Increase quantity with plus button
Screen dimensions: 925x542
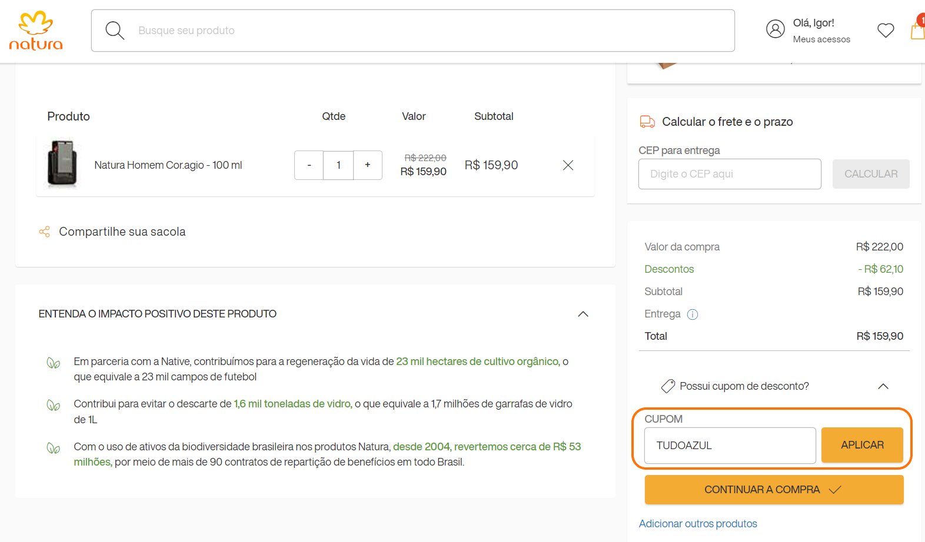[368, 165]
